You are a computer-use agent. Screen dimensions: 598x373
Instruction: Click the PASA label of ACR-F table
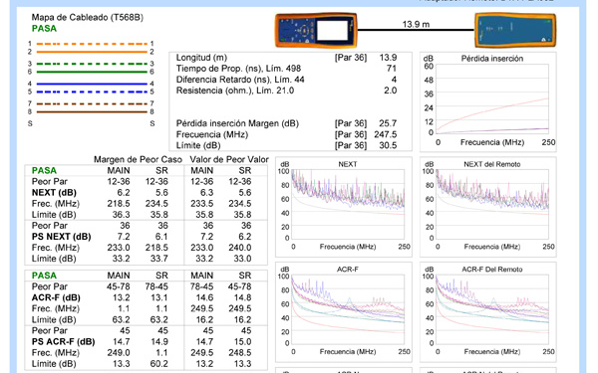tap(44, 276)
